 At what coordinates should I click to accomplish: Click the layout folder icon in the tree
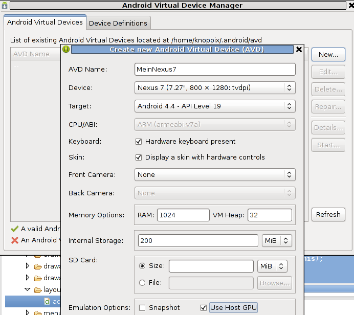(38, 290)
